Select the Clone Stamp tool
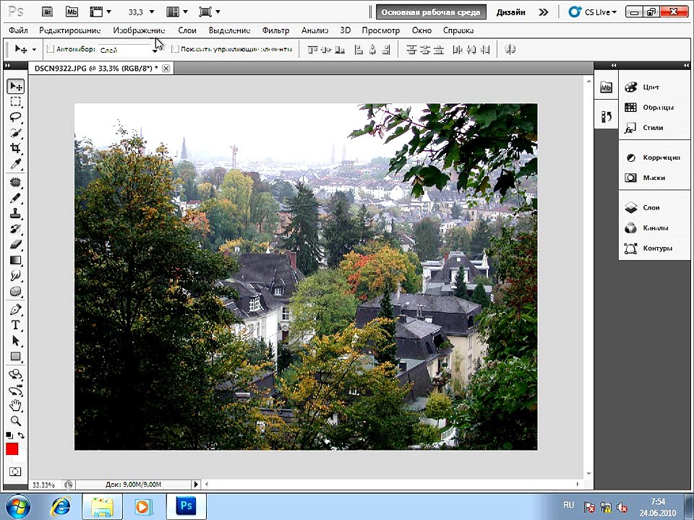Viewport: 694px width, 520px height. point(15,214)
